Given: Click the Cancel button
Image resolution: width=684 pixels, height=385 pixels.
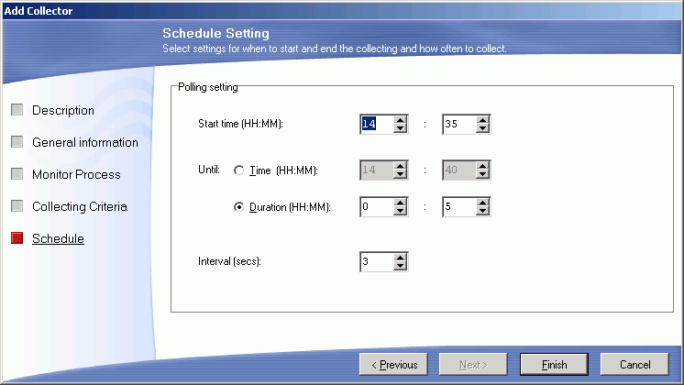Looking at the screenshot, I should pyautogui.click(x=634, y=365).
